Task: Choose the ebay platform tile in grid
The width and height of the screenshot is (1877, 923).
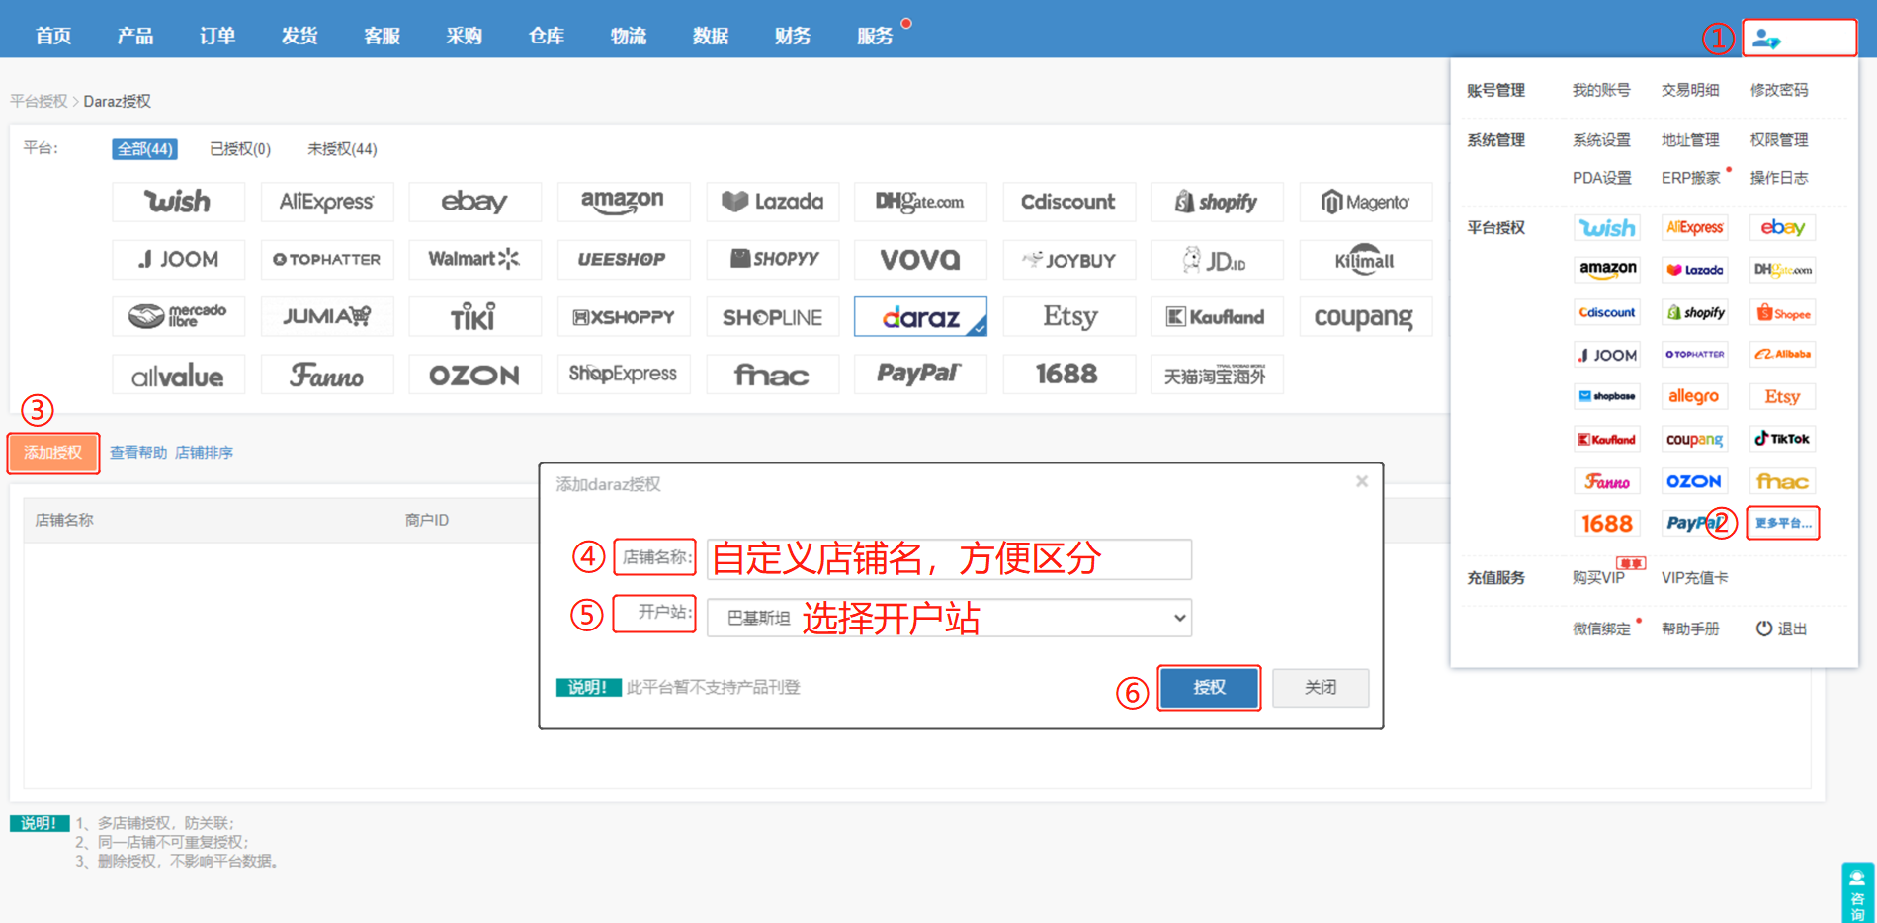Action: click(x=474, y=202)
